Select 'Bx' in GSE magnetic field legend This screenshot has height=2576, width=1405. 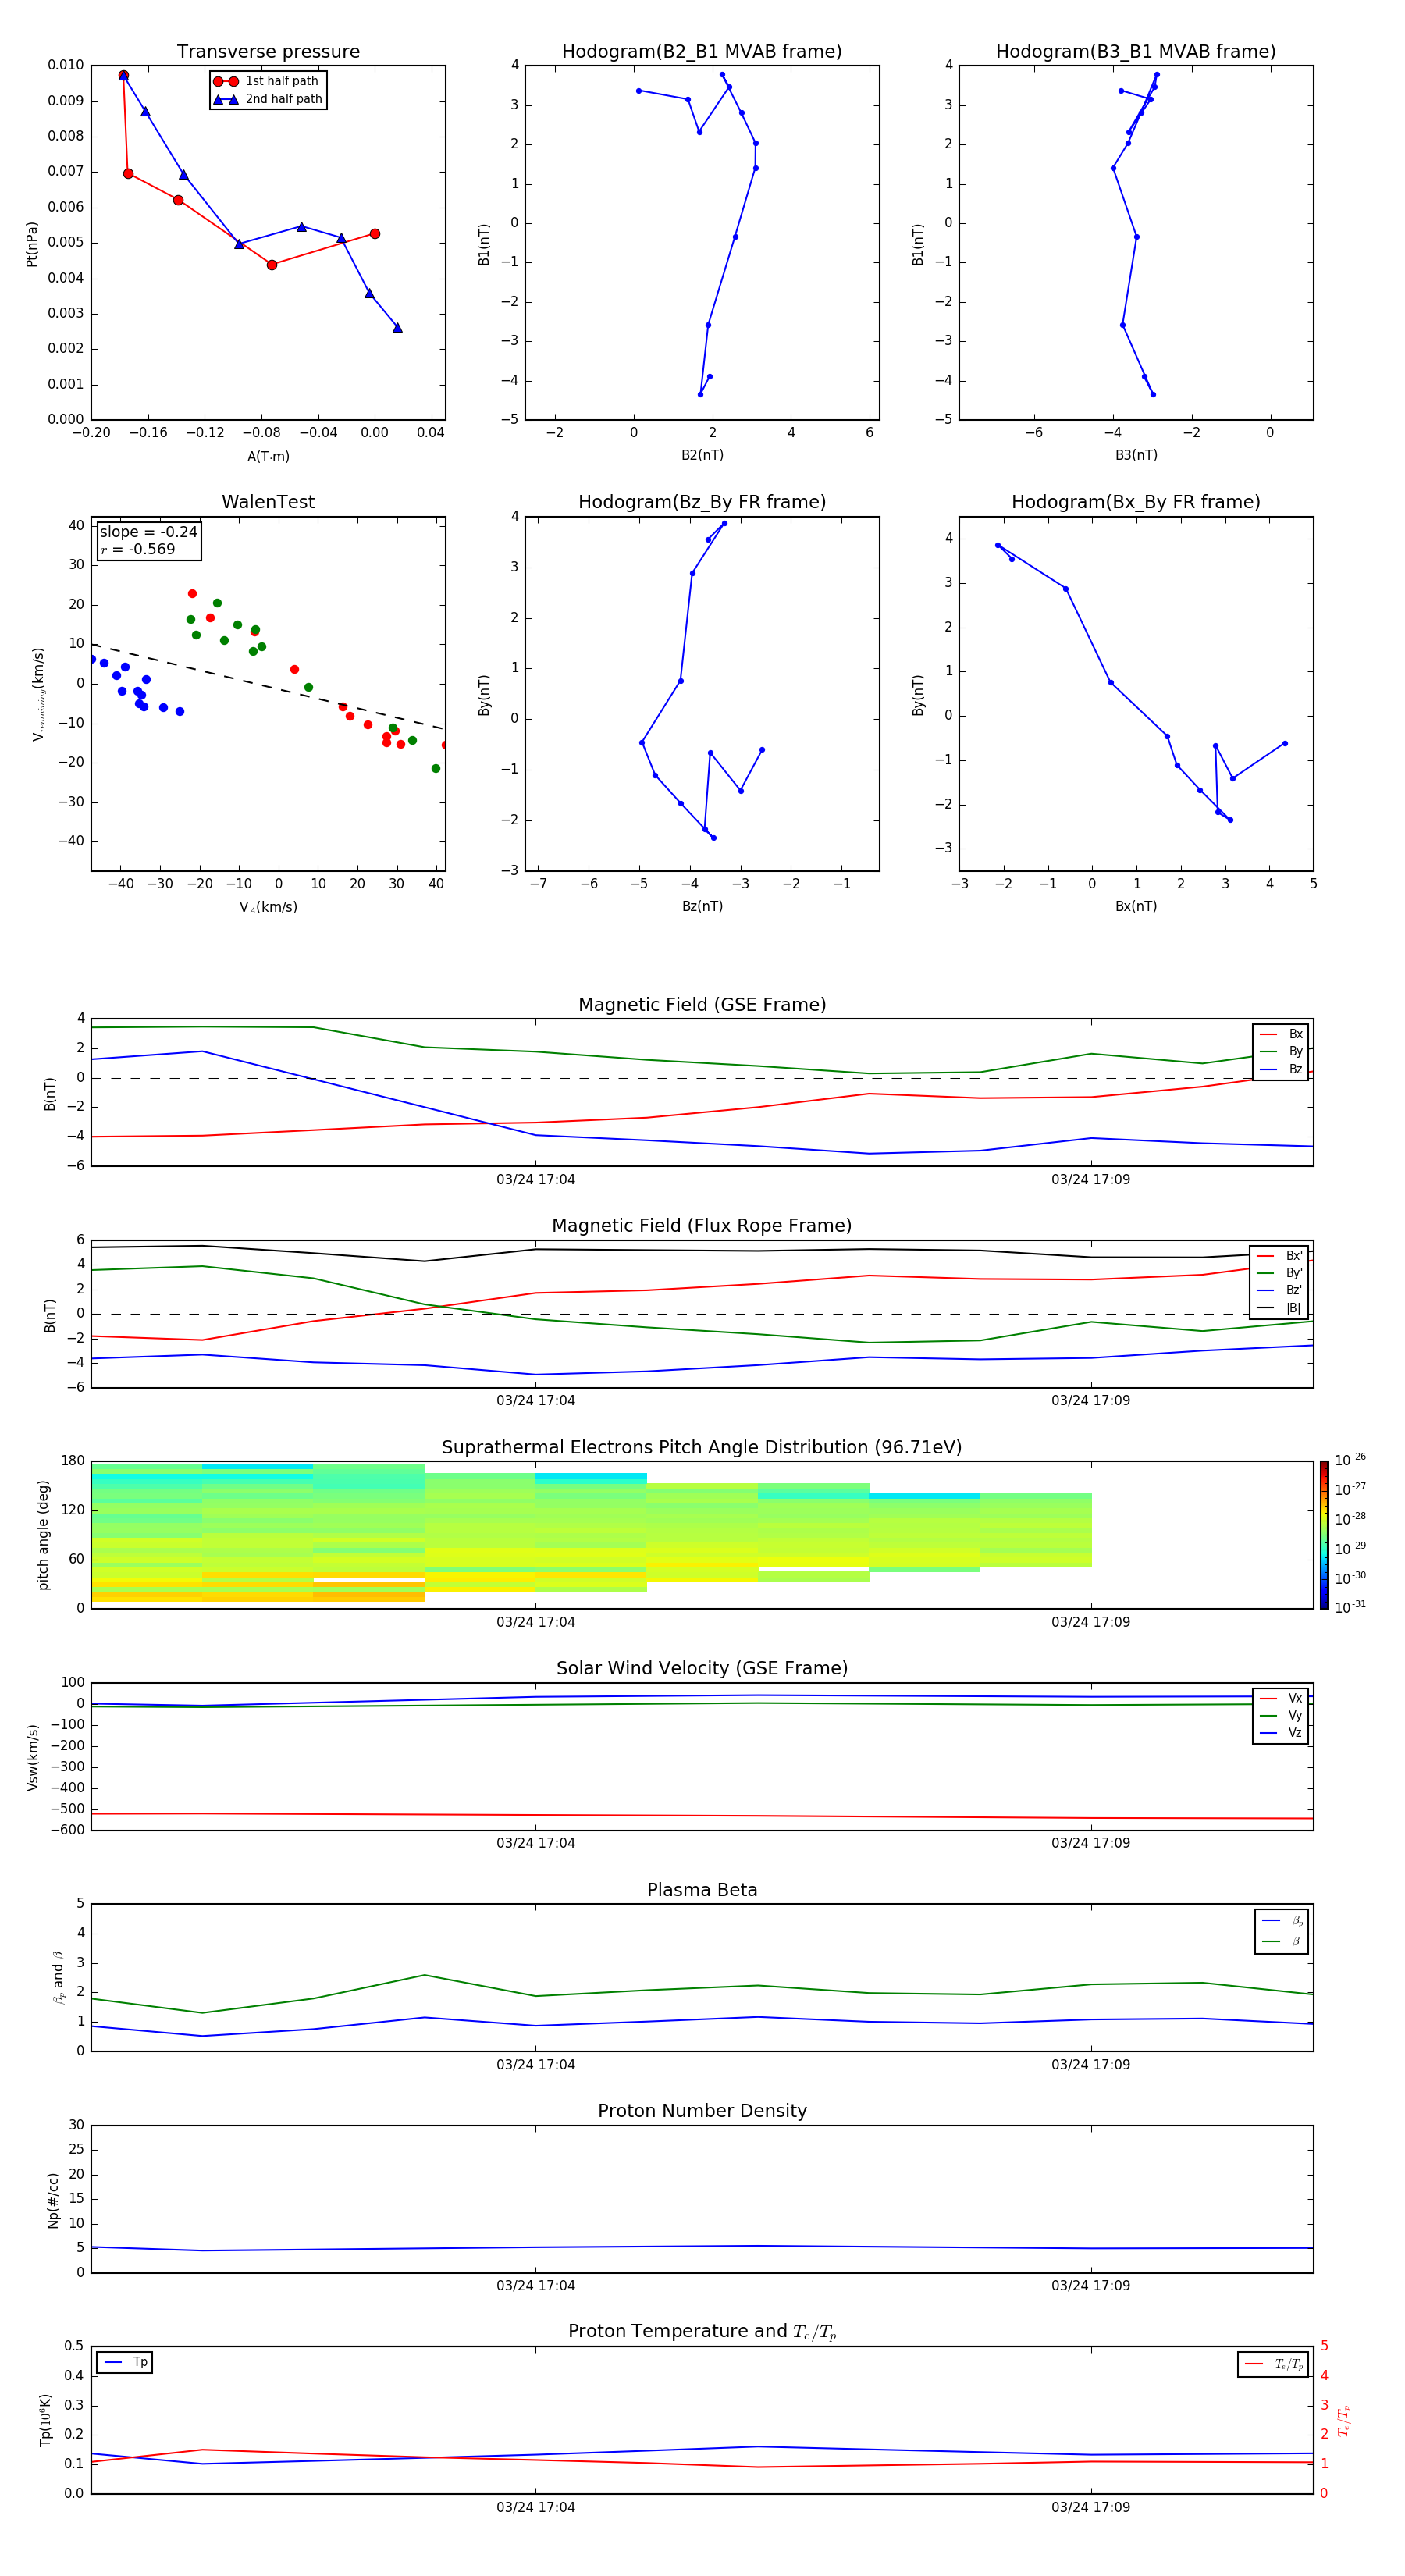1281,1034
